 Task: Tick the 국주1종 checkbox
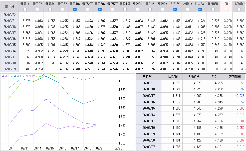[125, 9]
